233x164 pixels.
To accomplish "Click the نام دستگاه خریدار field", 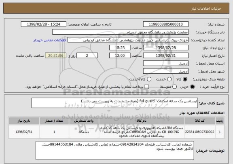I will coord(121,32).
